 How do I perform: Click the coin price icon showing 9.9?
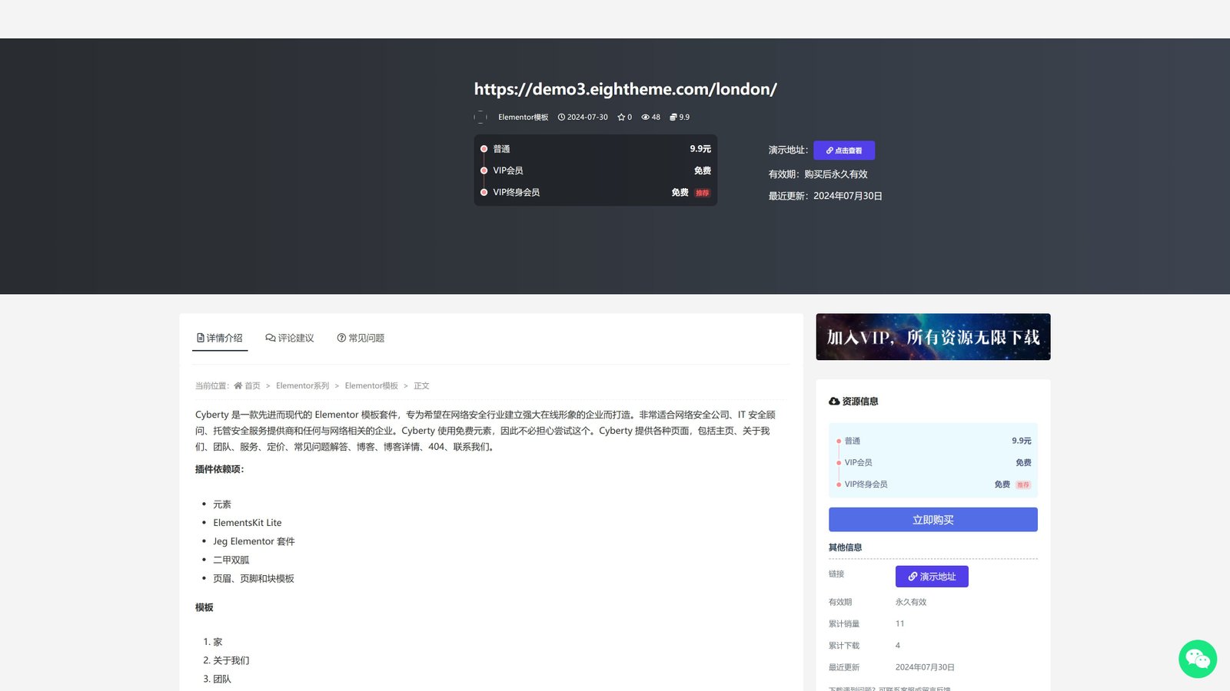click(x=673, y=117)
